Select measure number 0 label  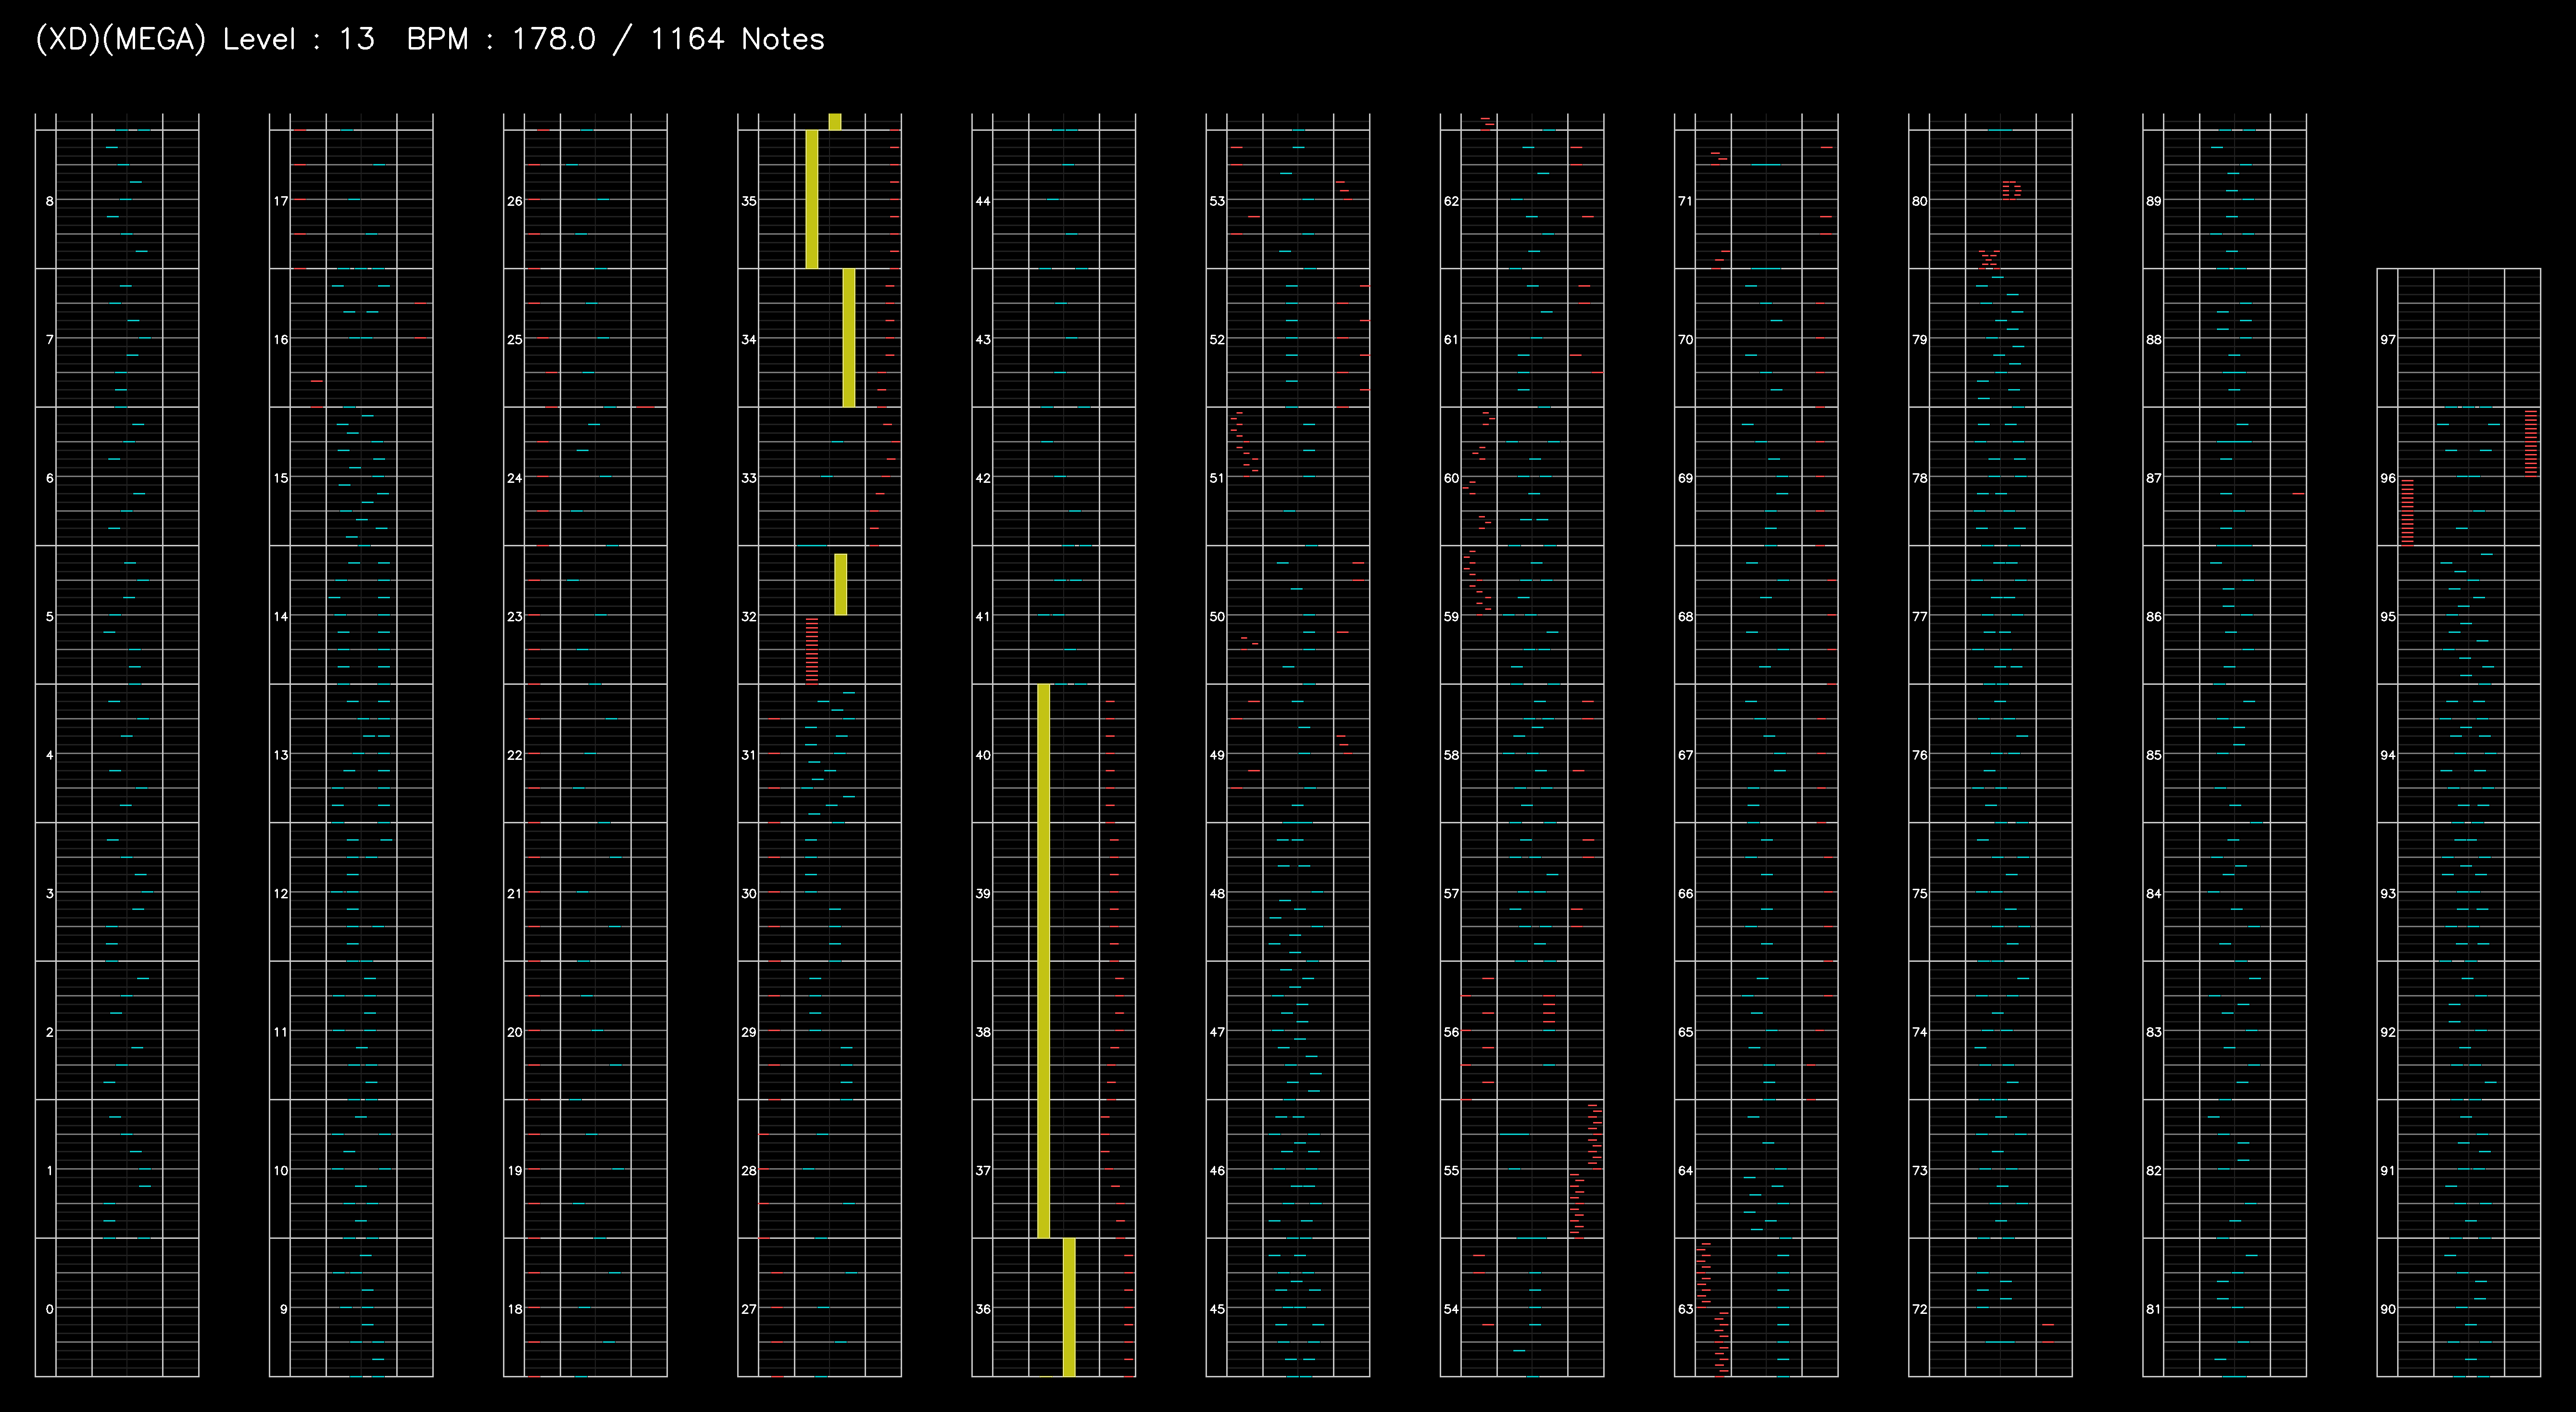(49, 1309)
